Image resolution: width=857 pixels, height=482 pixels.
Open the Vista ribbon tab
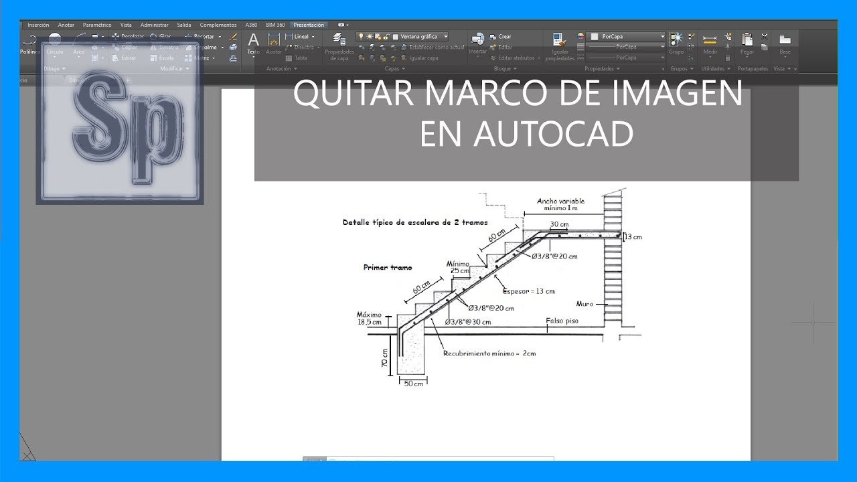point(126,25)
